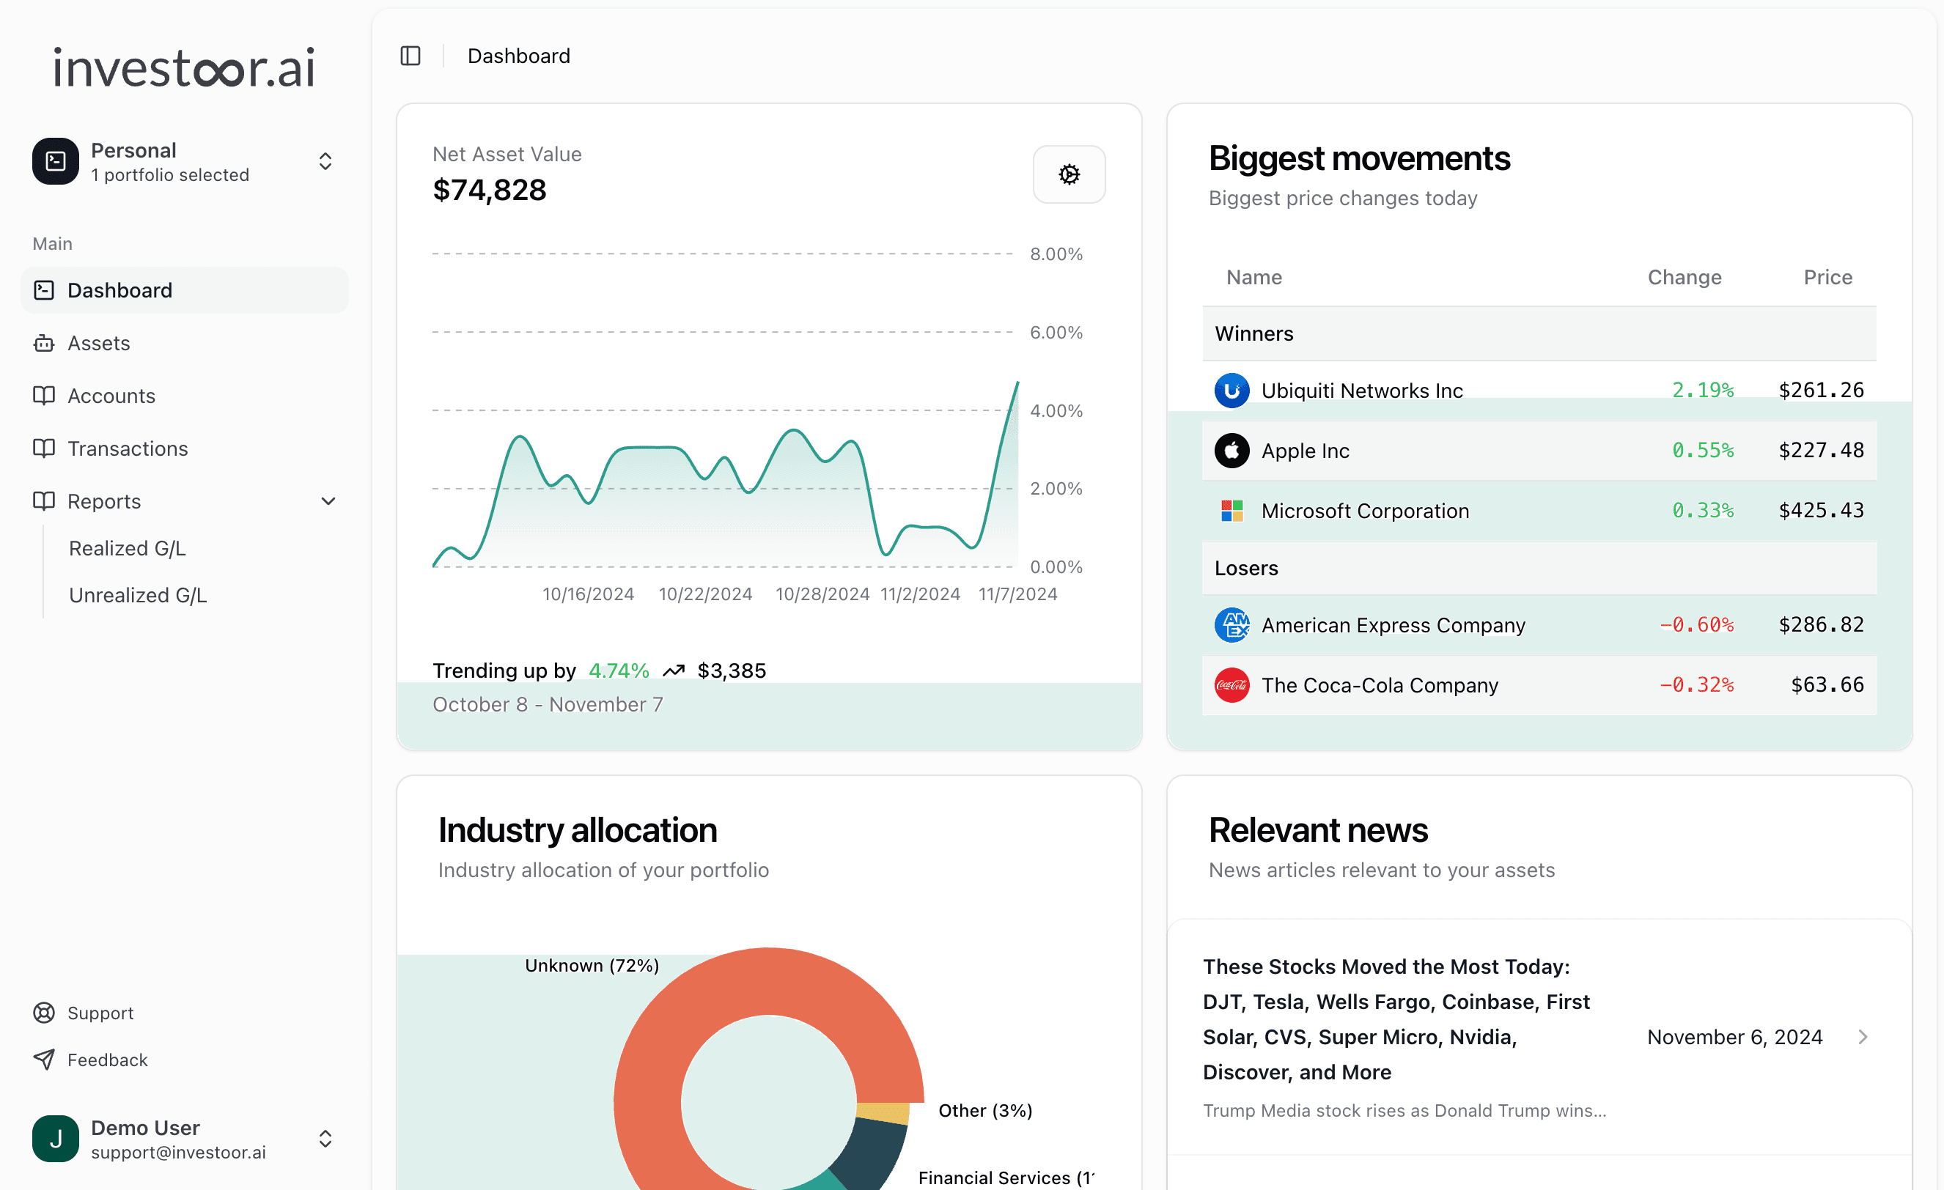Open the news article chevron arrow
The image size is (1944, 1190).
tap(1863, 1037)
